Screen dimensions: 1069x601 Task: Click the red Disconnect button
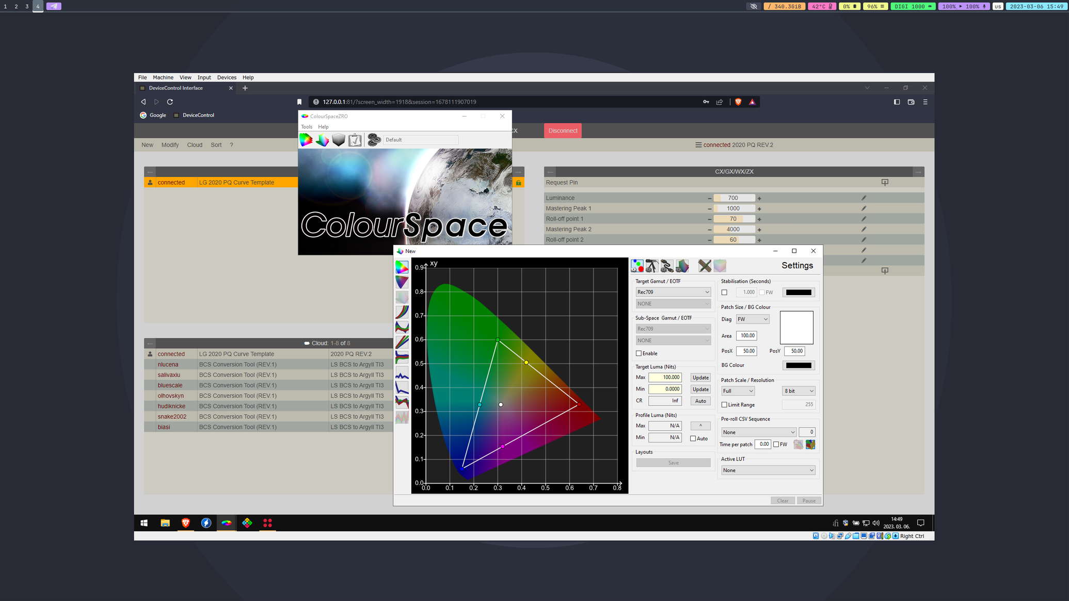click(x=563, y=131)
